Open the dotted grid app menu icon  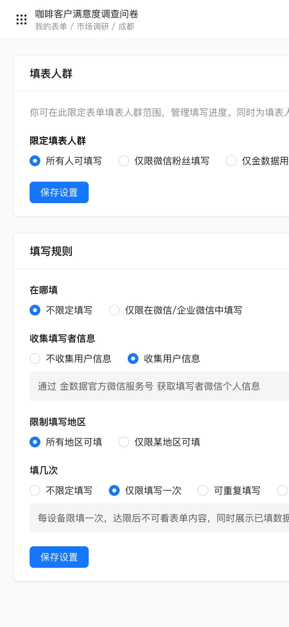pos(22,20)
